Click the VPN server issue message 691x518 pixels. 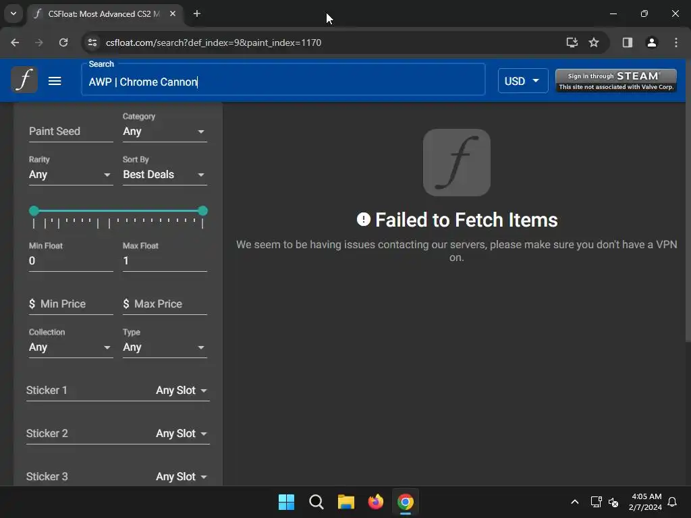point(457,251)
